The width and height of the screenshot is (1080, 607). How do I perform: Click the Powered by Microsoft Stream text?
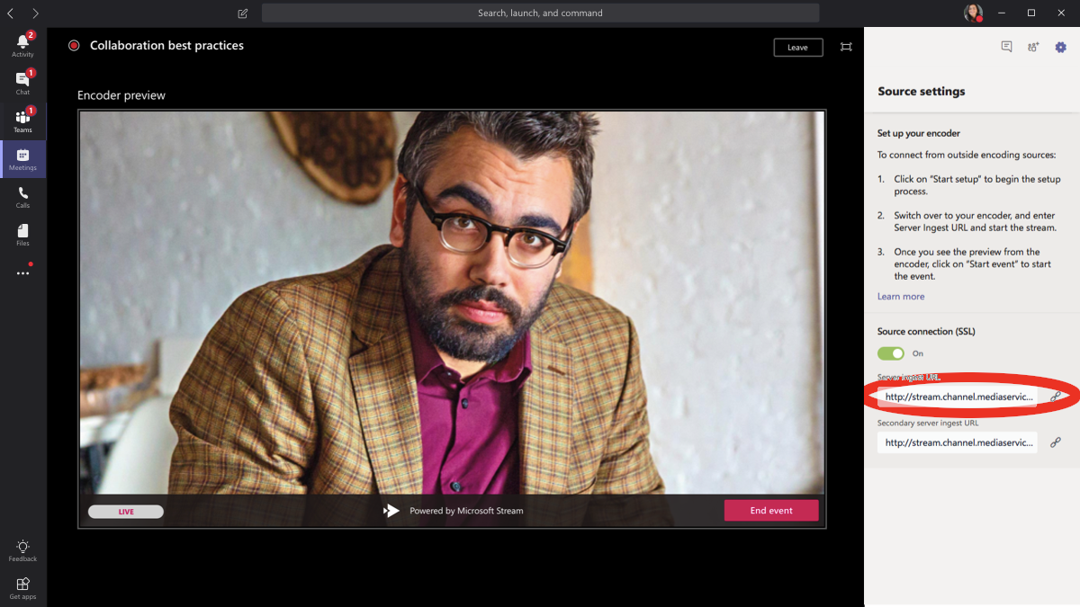466,511
